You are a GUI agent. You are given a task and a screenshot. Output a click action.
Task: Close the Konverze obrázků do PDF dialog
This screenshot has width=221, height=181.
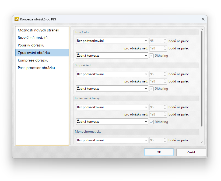(203, 19)
